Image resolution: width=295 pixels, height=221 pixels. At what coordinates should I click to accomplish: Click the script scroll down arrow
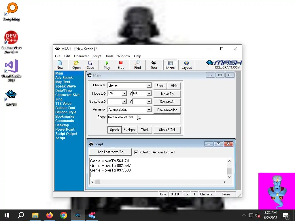[x=229, y=177]
